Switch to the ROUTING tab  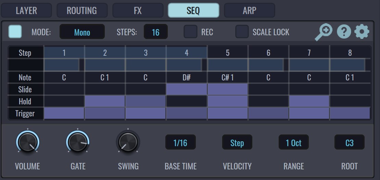pyautogui.click(x=82, y=10)
